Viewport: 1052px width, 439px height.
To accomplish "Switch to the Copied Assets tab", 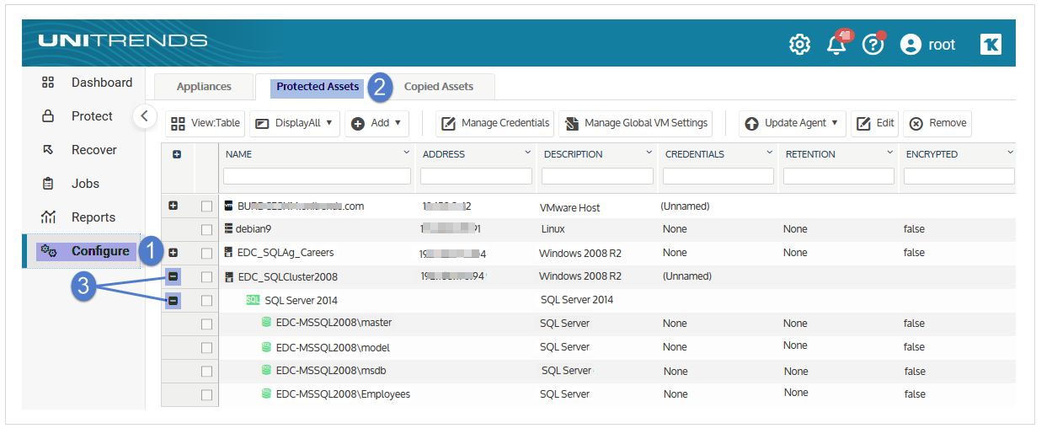I will [439, 87].
